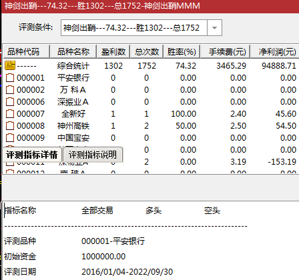Sort by 手续费(元) column header
This screenshot has height=280, width=299.
225,51
